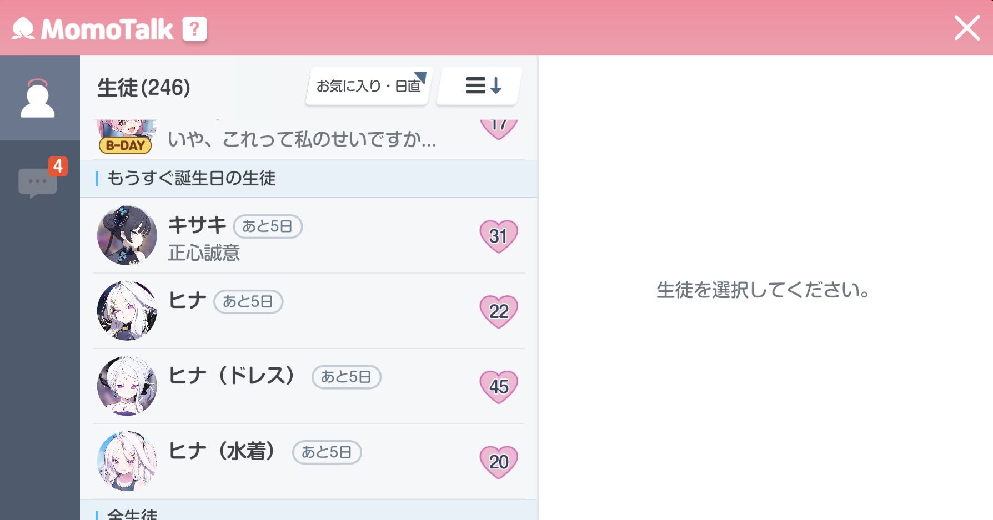Screen dimensions: 993x520
Task: Click the あと5日 badge beside キサキ
Action: pyautogui.click(x=267, y=226)
